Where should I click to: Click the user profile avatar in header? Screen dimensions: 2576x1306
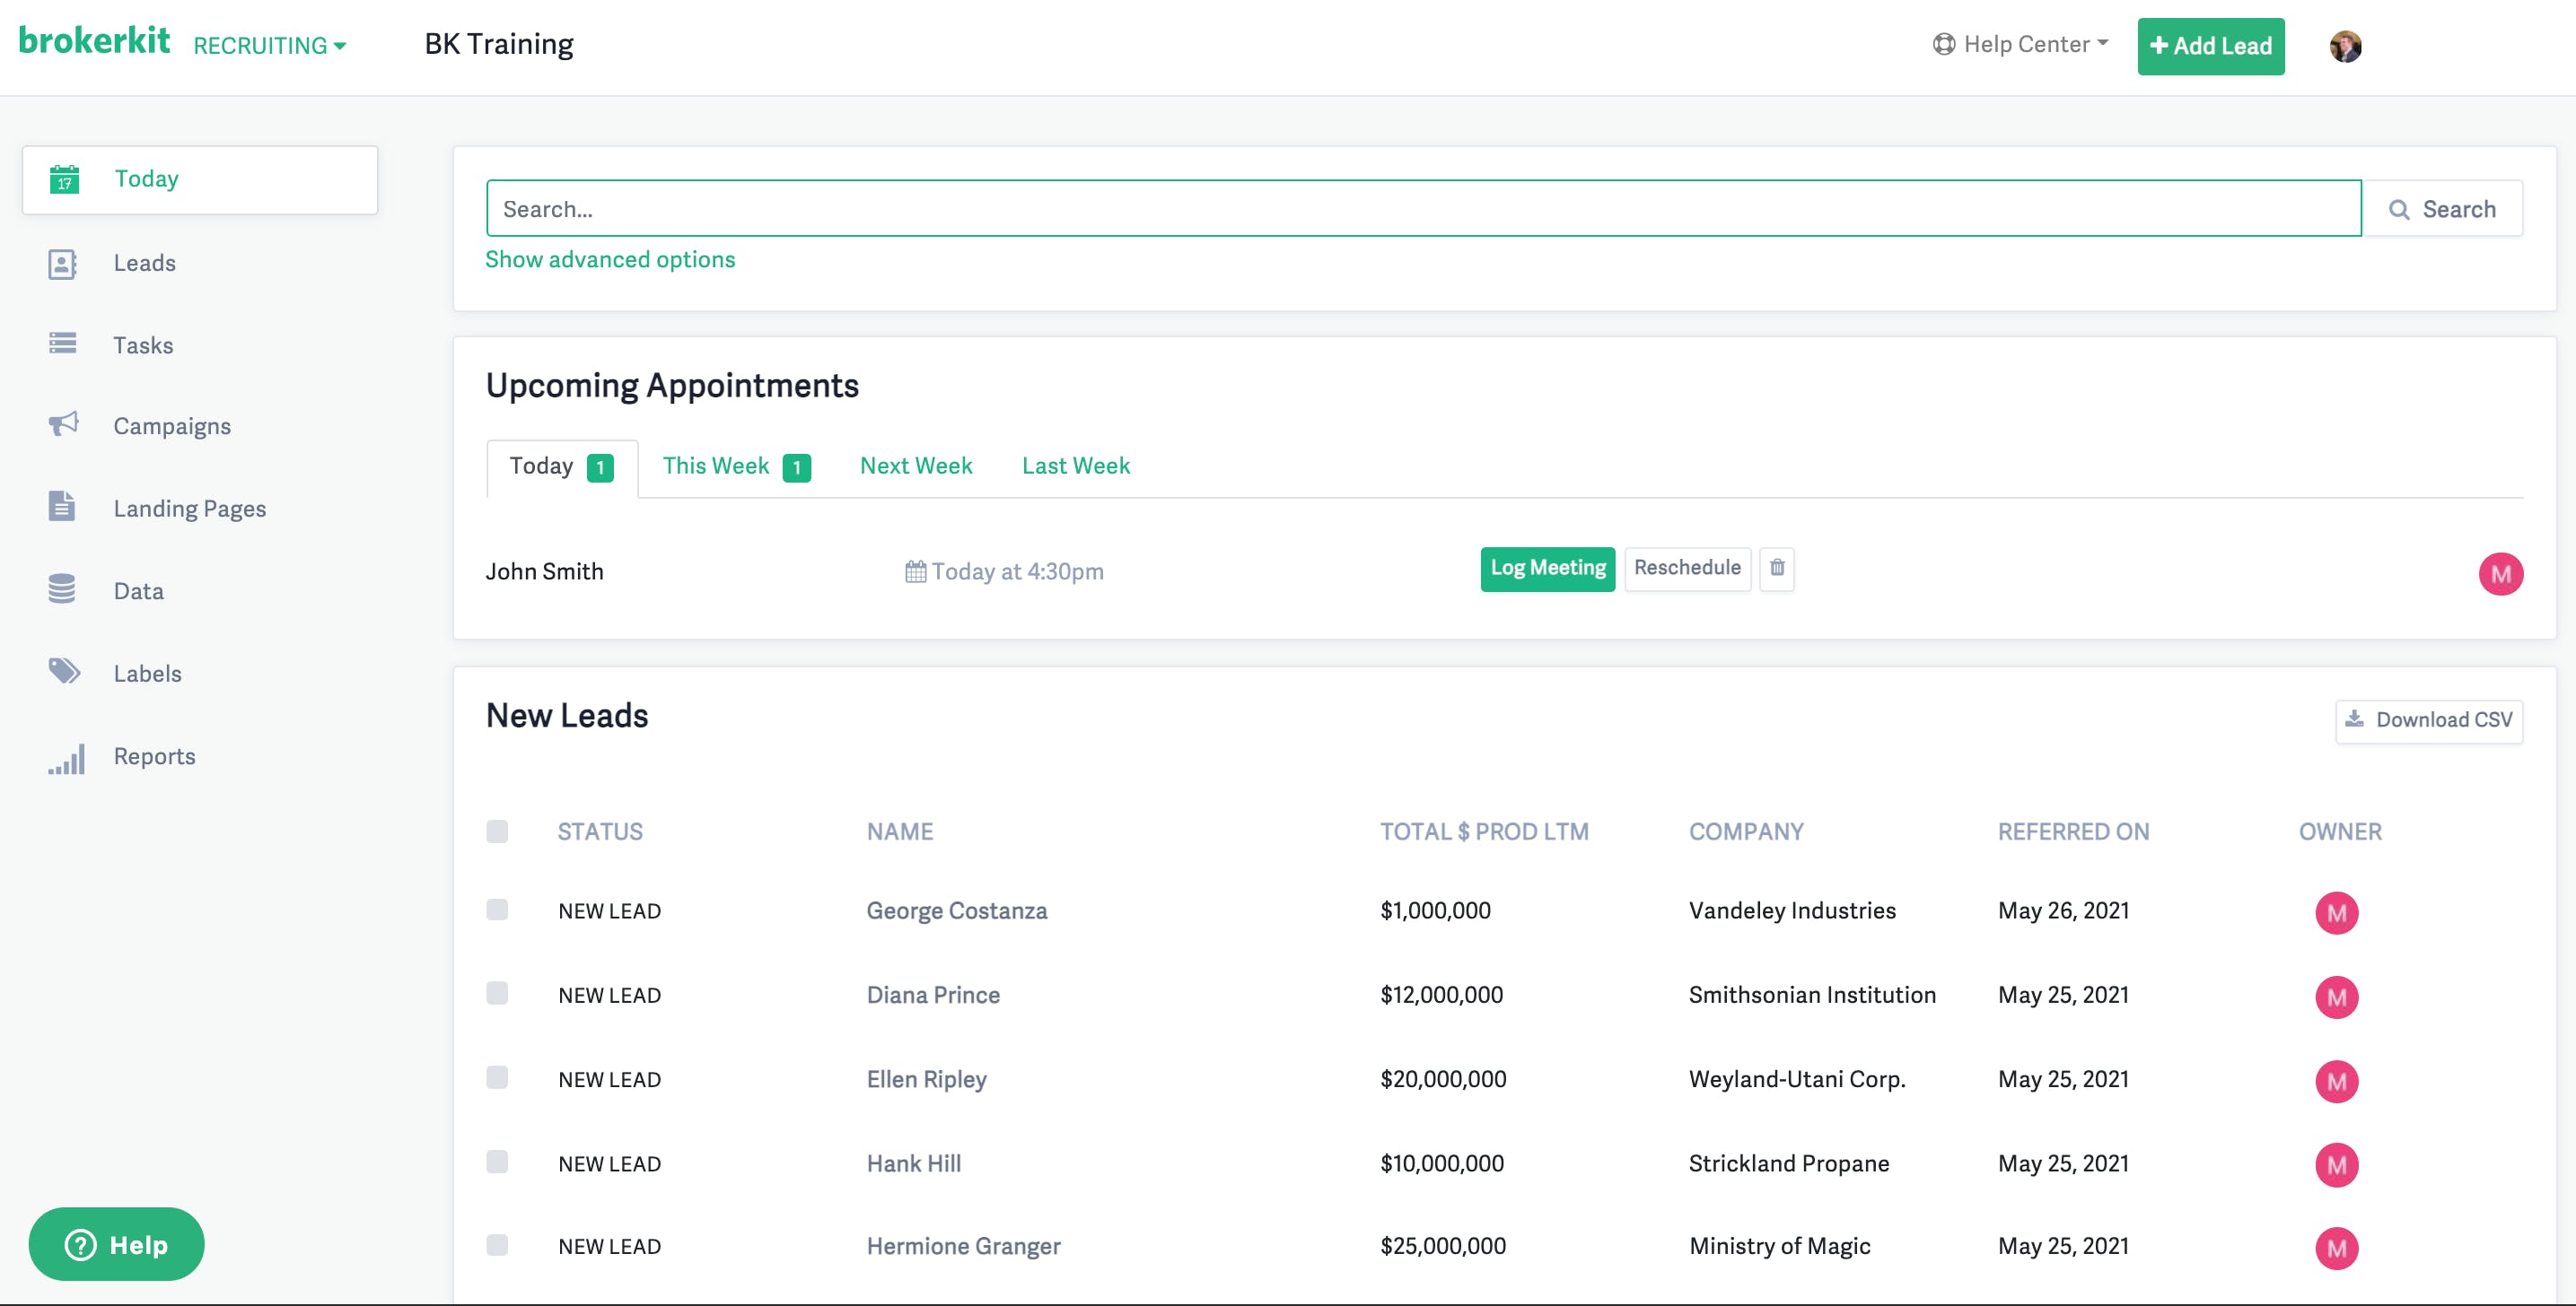[x=2345, y=46]
